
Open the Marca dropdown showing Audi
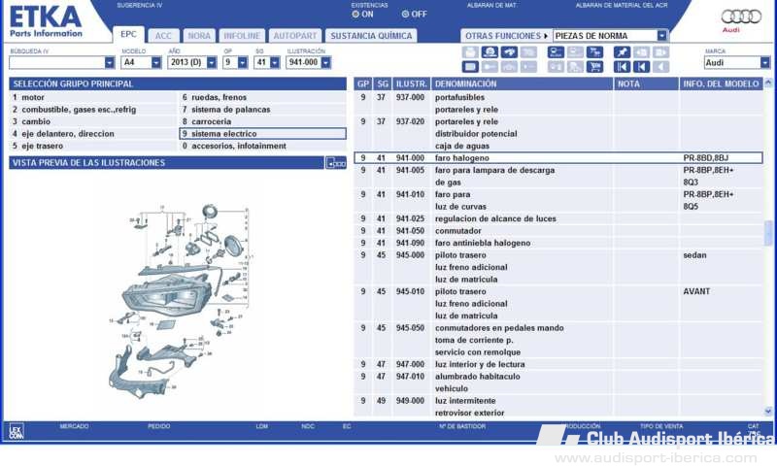pyautogui.click(x=765, y=63)
